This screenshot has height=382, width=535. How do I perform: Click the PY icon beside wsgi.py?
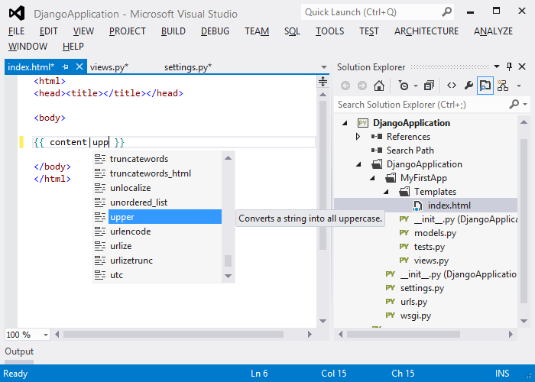pos(391,316)
